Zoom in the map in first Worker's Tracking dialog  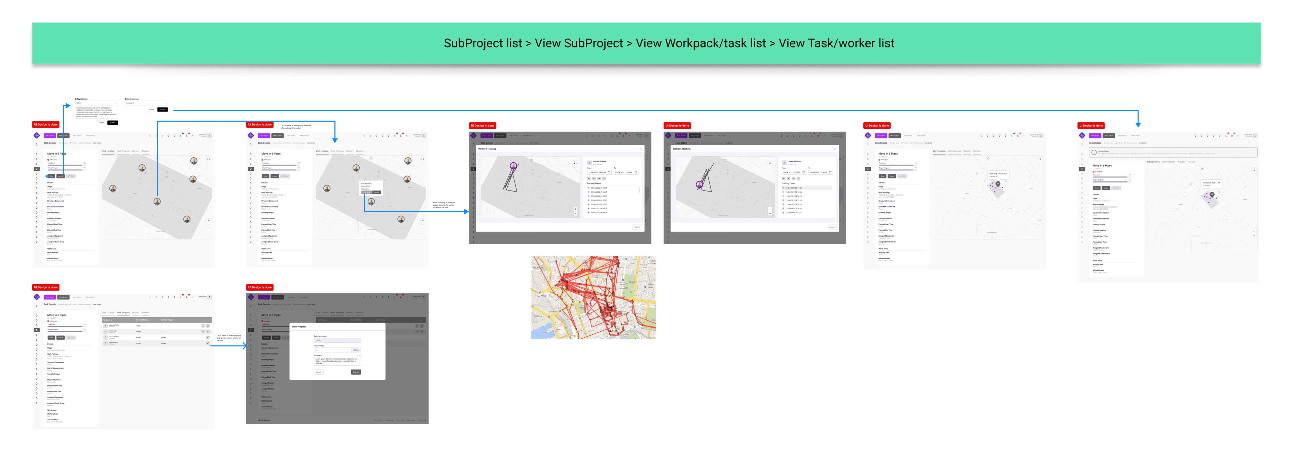pos(576,209)
